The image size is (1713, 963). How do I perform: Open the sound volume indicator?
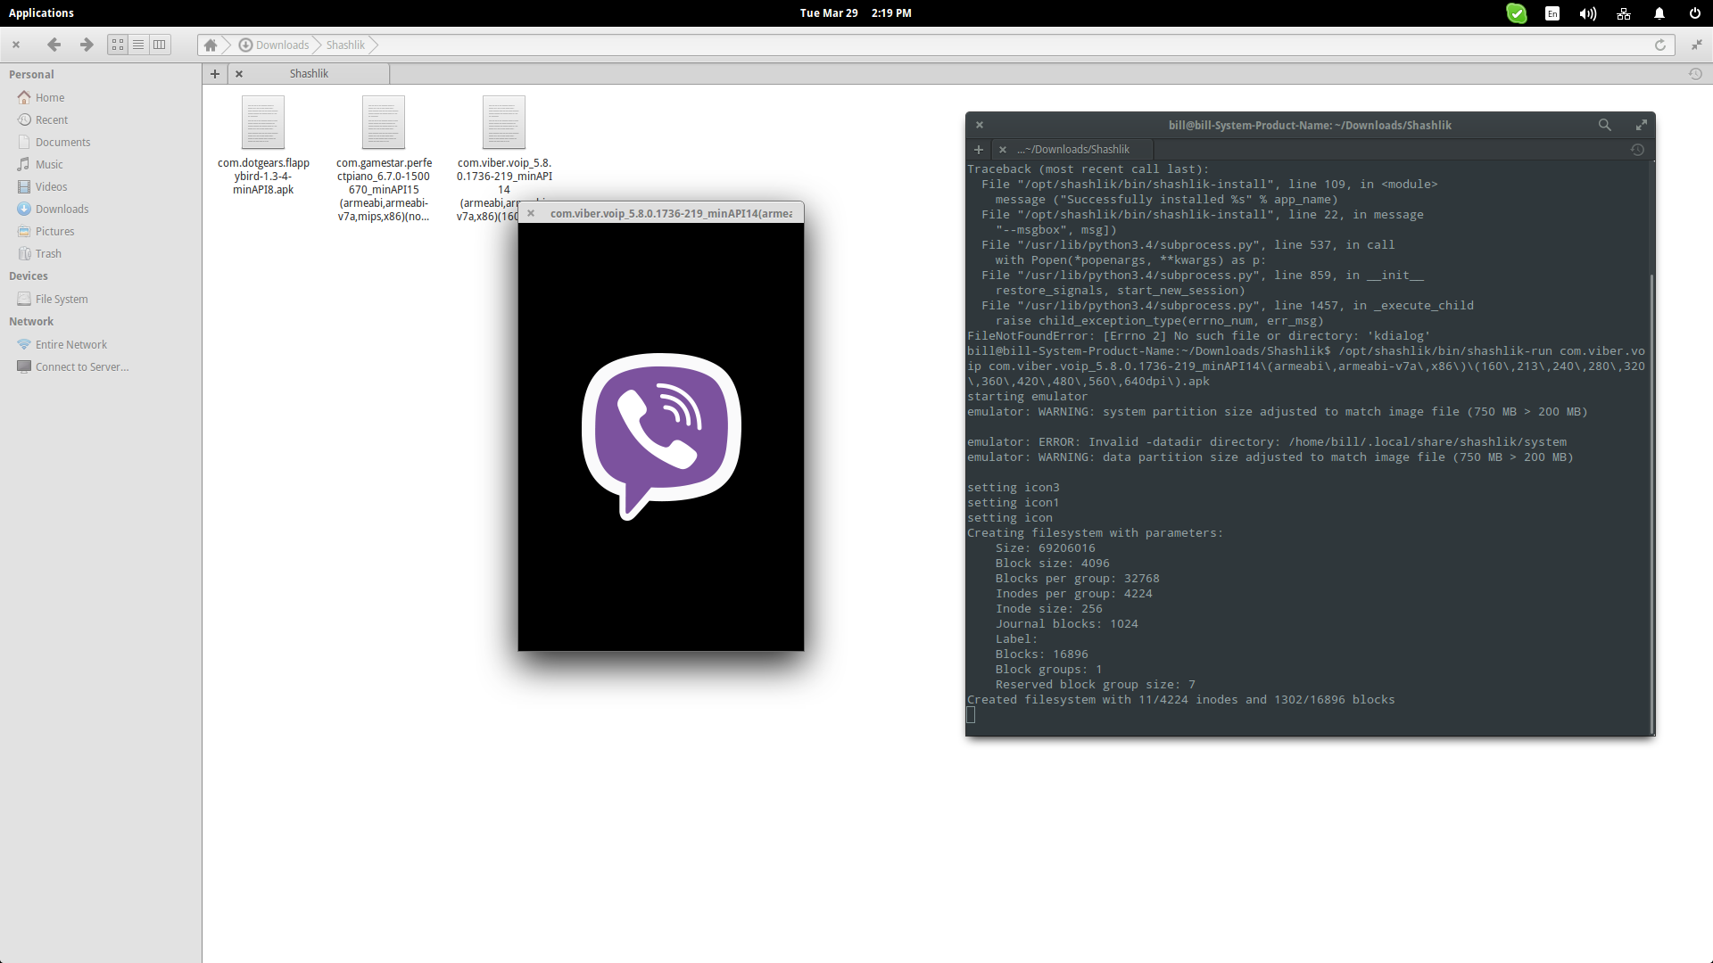point(1587,13)
